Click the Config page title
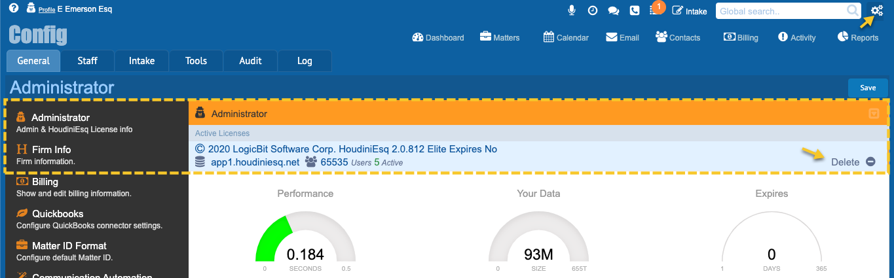 click(x=38, y=35)
